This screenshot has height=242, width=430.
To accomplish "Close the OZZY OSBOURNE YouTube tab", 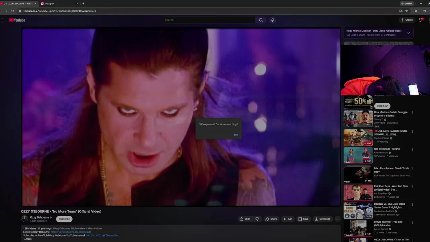I will 36,3.
